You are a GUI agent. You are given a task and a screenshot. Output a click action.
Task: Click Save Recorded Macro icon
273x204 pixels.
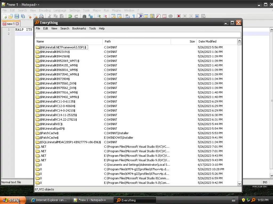coord(203,16)
